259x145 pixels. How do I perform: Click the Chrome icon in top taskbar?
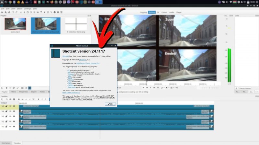click(x=10, y=2)
